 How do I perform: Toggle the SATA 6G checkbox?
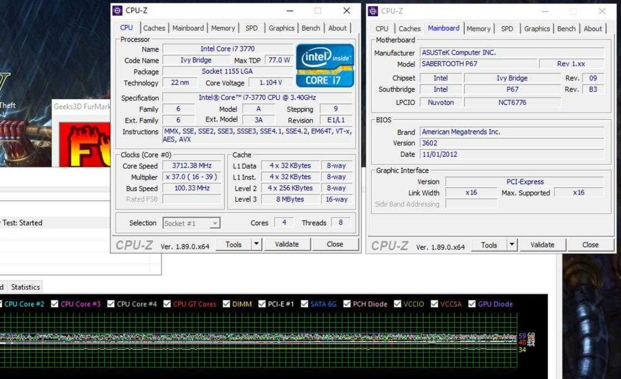304,304
